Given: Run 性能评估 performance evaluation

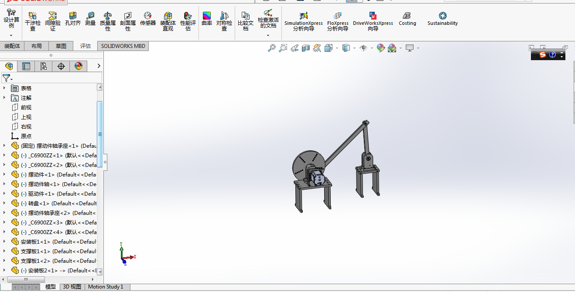Looking at the screenshot, I should tap(188, 22).
